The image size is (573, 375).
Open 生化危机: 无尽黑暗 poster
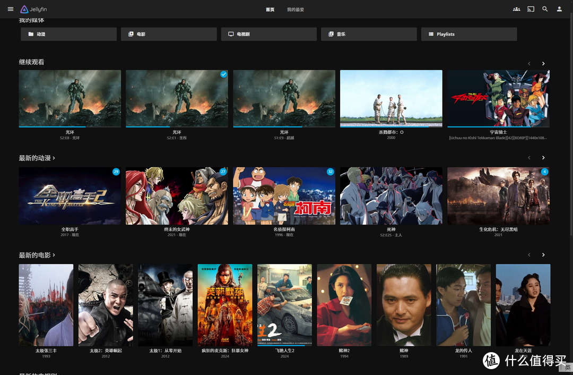498,195
